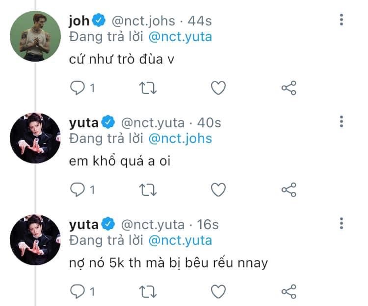Screen dimensions: 368x306
Task: Open @nct.yuta mention in joh's reply
Action: pyautogui.click(x=180, y=37)
